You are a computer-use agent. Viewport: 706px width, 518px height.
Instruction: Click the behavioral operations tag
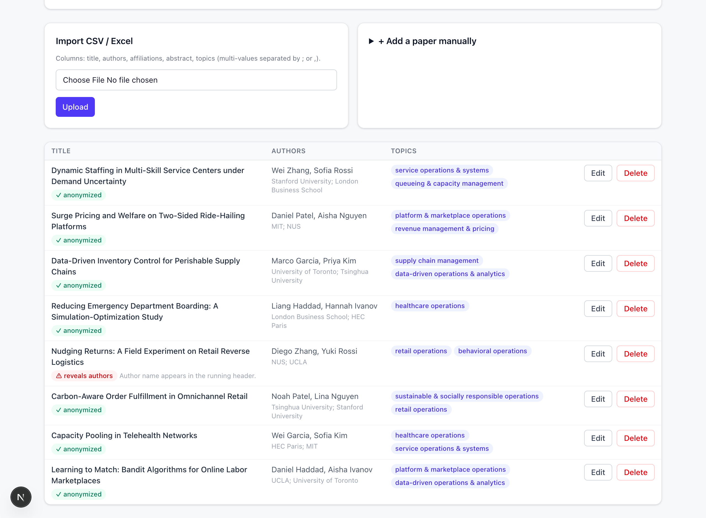(x=492, y=351)
